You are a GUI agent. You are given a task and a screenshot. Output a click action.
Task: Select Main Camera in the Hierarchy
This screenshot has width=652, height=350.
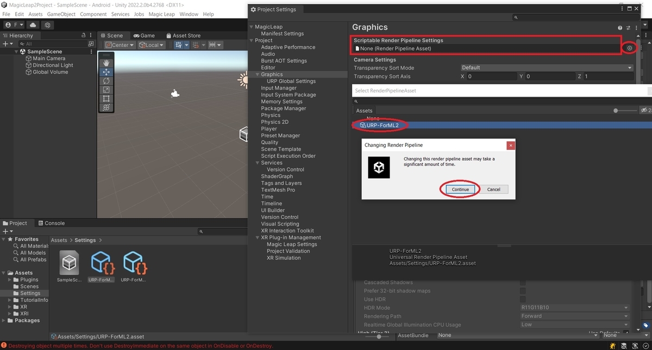[49, 58]
